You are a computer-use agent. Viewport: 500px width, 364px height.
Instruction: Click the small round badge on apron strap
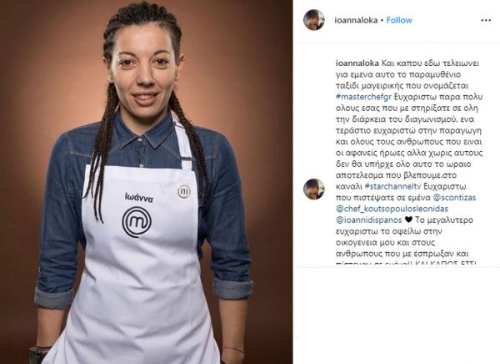coord(184,191)
